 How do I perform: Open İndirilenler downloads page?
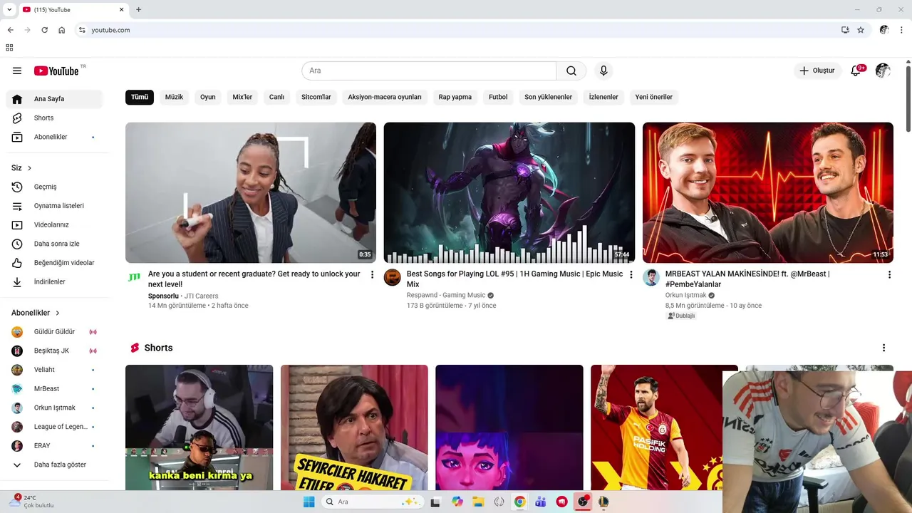point(54,281)
